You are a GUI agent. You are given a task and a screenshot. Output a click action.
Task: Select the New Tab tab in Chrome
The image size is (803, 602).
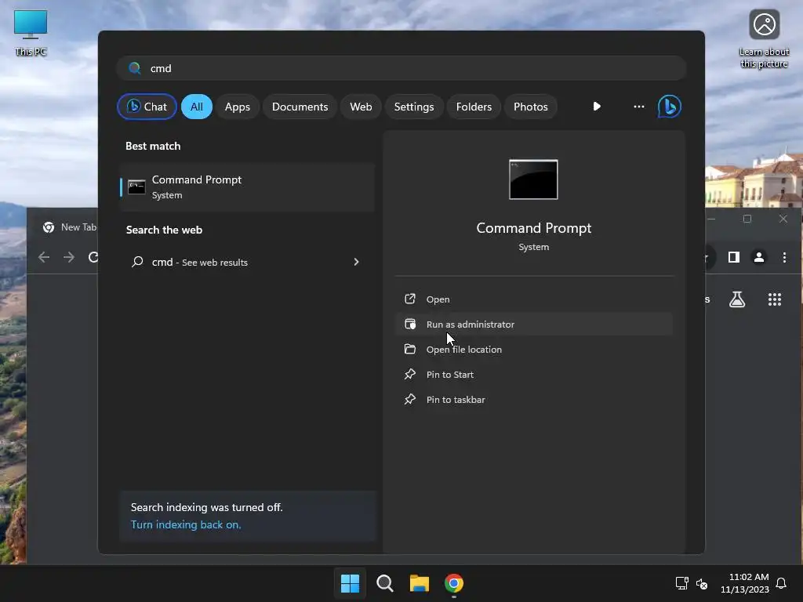click(70, 227)
